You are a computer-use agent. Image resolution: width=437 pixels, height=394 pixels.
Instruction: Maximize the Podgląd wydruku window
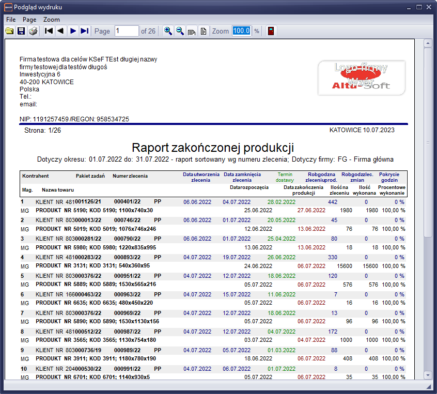(418, 7)
